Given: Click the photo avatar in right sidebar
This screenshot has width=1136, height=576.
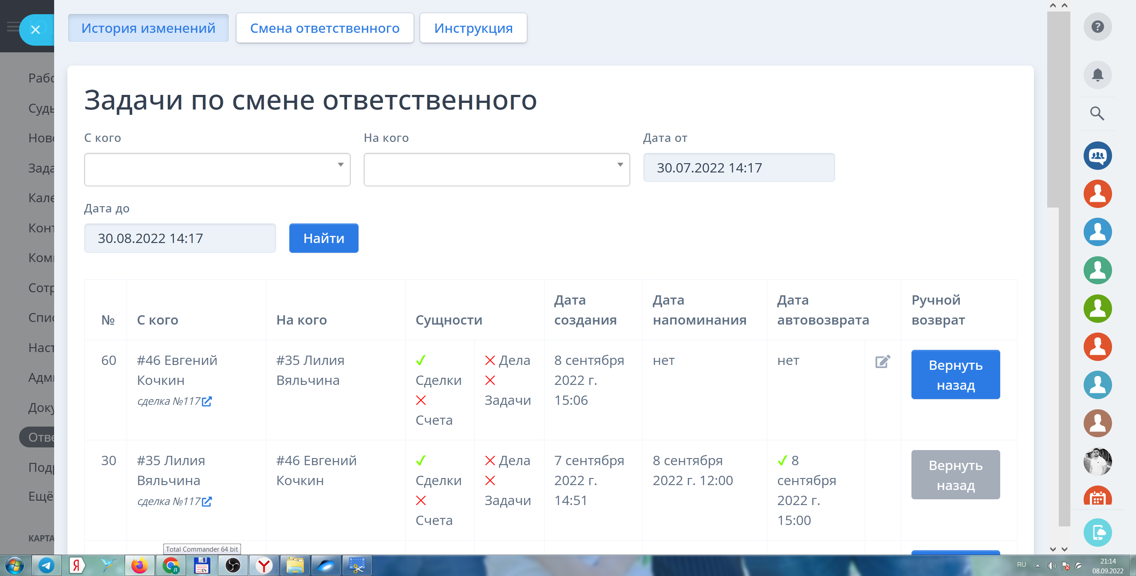Looking at the screenshot, I should (x=1097, y=461).
